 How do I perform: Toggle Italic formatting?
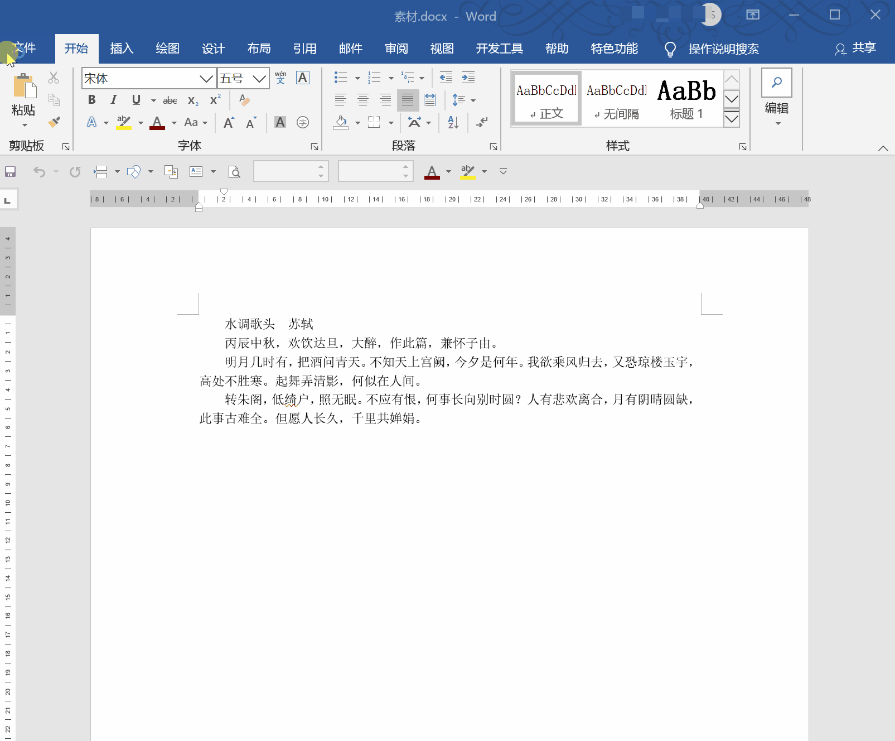114,100
